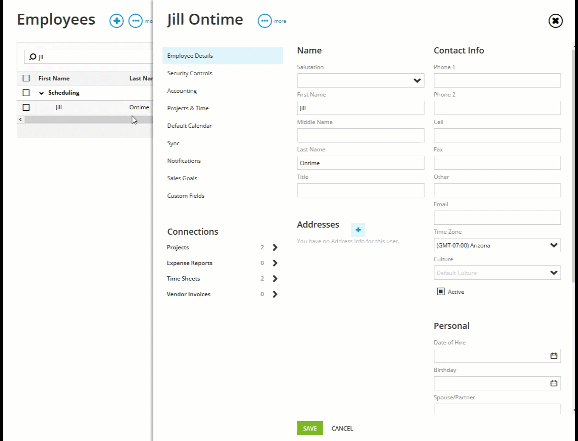Screen dimensions: 578x441
Task: Click the Middle Name input field
Action: pos(361,135)
